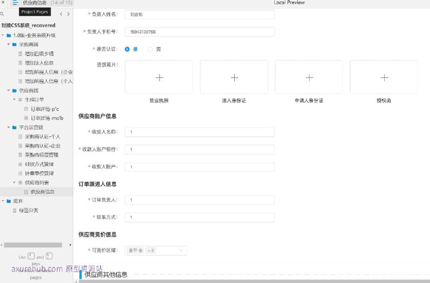Click the 订单负责人 input field
430x283 pixels.
pyautogui.click(x=199, y=200)
